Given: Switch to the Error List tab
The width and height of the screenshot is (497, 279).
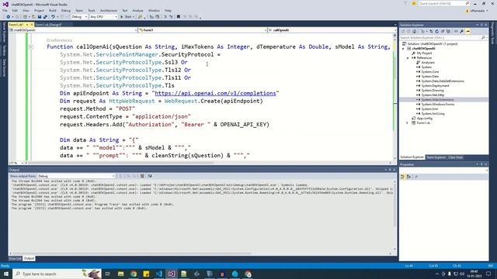Looking at the screenshot, I should (x=15, y=258).
